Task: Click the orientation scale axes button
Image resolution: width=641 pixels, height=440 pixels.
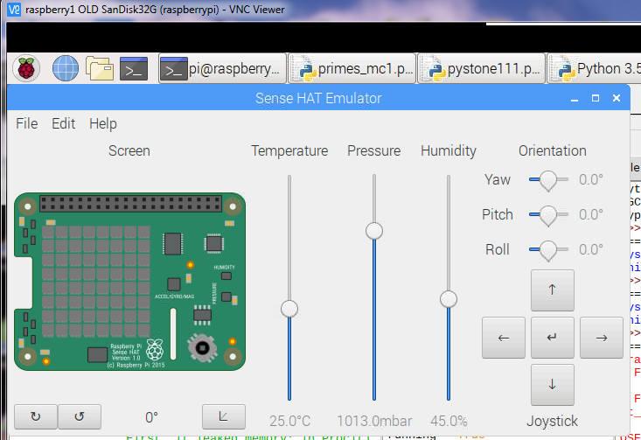Action: (x=224, y=416)
